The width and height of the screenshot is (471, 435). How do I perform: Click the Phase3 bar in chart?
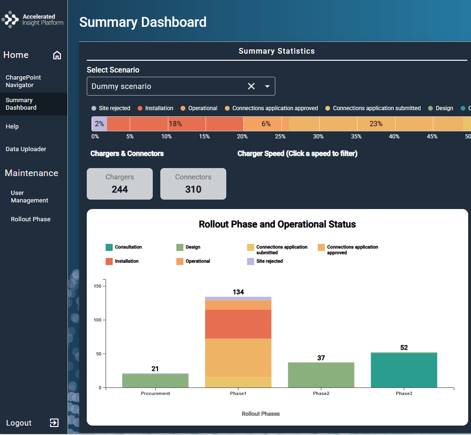404,370
